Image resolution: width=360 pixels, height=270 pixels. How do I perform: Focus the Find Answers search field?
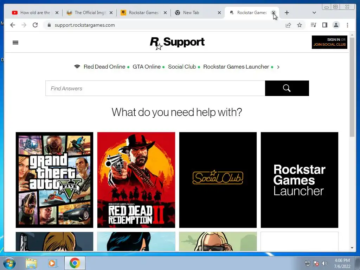tap(155, 88)
